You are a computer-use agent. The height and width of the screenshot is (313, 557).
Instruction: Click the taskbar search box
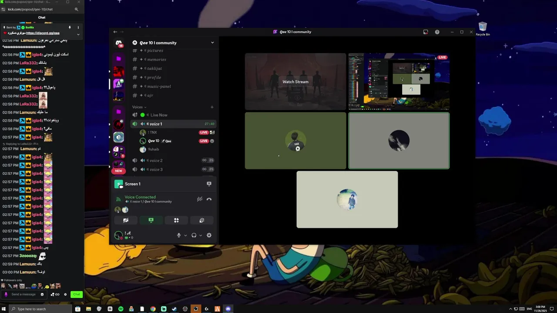pyautogui.click(x=40, y=309)
